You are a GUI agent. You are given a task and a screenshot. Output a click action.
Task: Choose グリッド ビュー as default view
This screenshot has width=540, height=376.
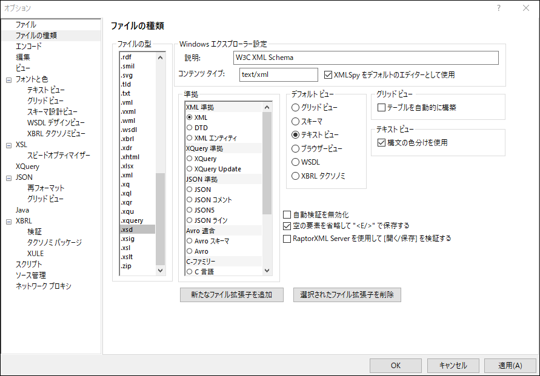(x=296, y=106)
